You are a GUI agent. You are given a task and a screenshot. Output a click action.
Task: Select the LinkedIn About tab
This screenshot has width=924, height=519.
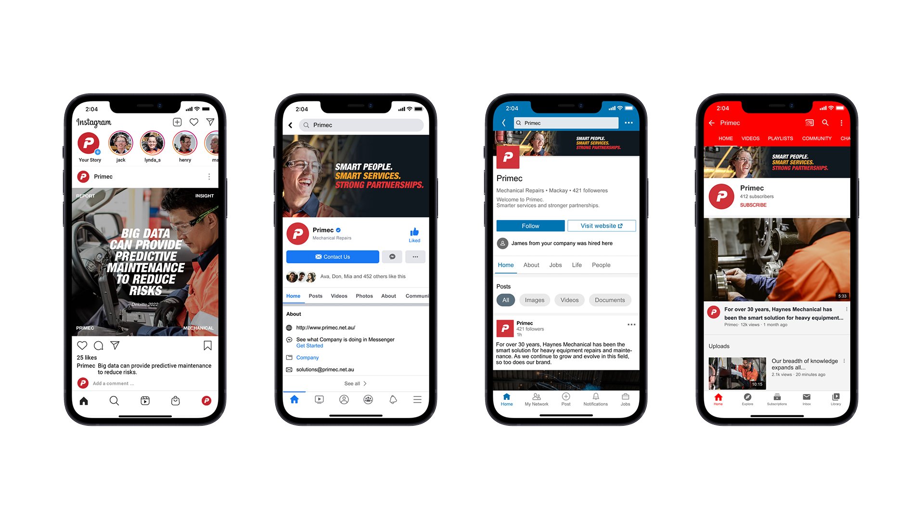(x=531, y=265)
